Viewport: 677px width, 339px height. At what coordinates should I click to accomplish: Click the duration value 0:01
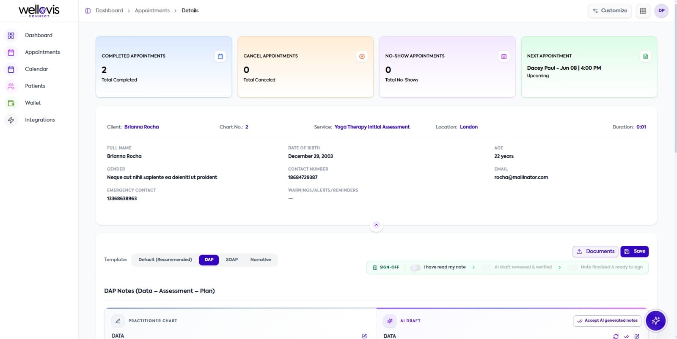click(x=641, y=127)
